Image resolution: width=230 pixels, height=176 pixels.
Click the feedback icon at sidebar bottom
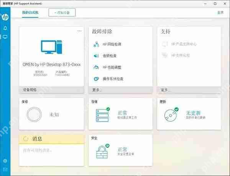[5, 170]
